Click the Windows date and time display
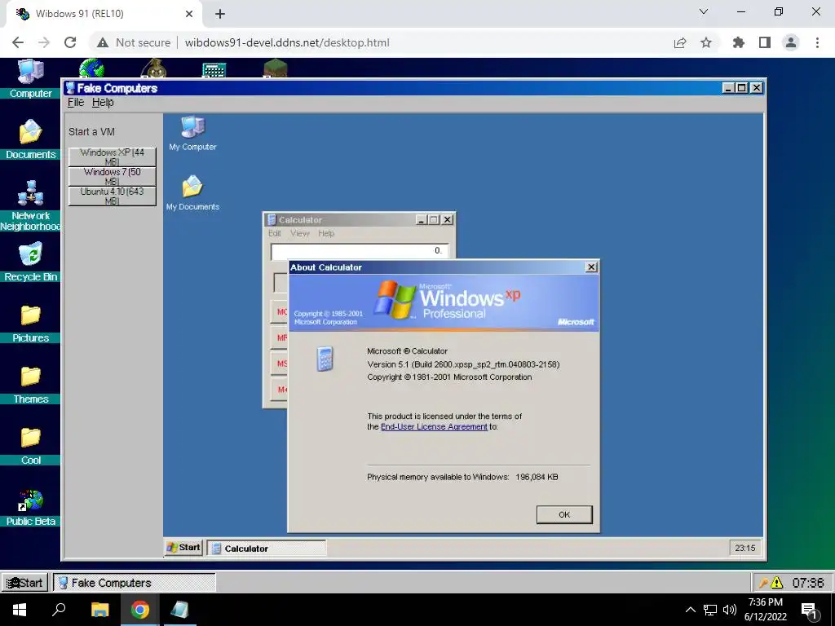835x626 pixels. pos(765,610)
